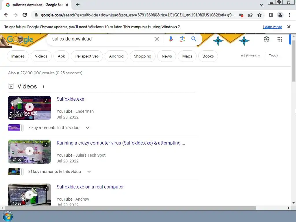Click the scroll down arrow of vertical scrollbar

(x=293, y=203)
